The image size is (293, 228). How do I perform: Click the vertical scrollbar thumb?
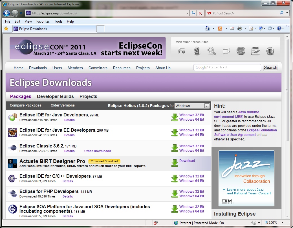coord(287,90)
